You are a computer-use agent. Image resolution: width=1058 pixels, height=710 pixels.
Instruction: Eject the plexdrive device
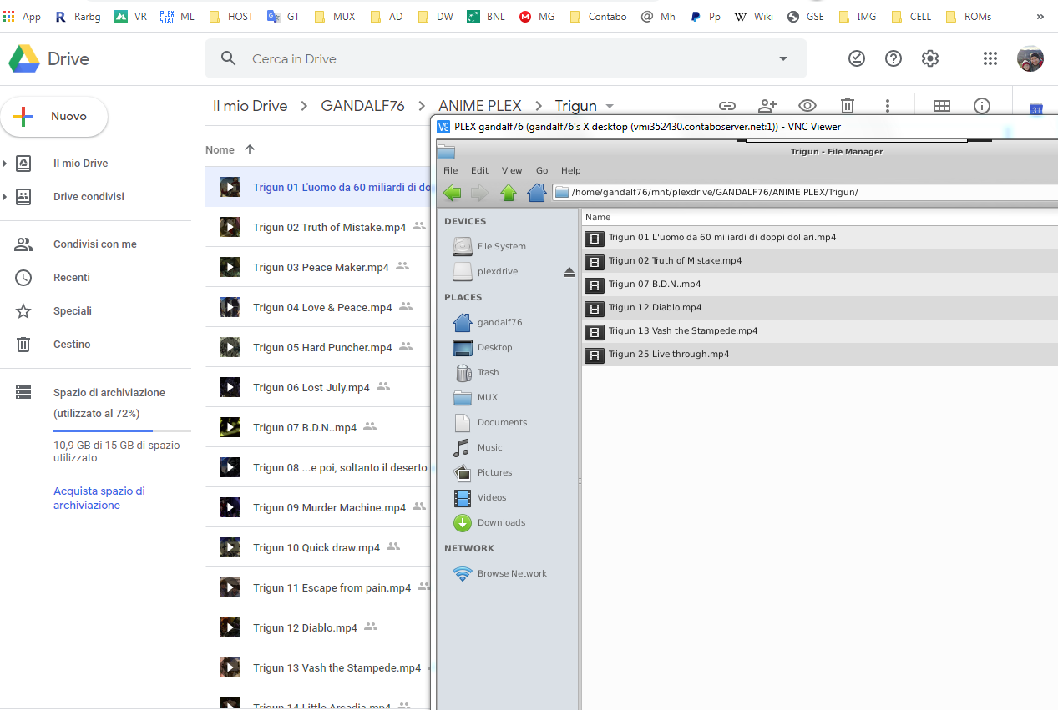pos(569,272)
